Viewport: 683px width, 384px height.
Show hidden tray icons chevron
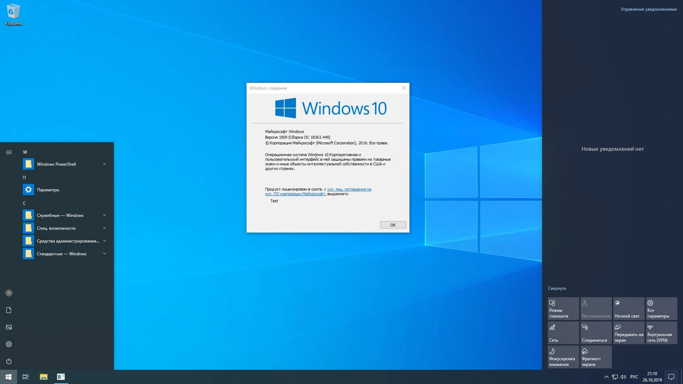(x=606, y=377)
